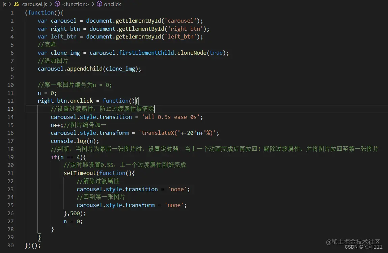
Task: Click 'console.log(n);' statement
Action: [75, 141]
